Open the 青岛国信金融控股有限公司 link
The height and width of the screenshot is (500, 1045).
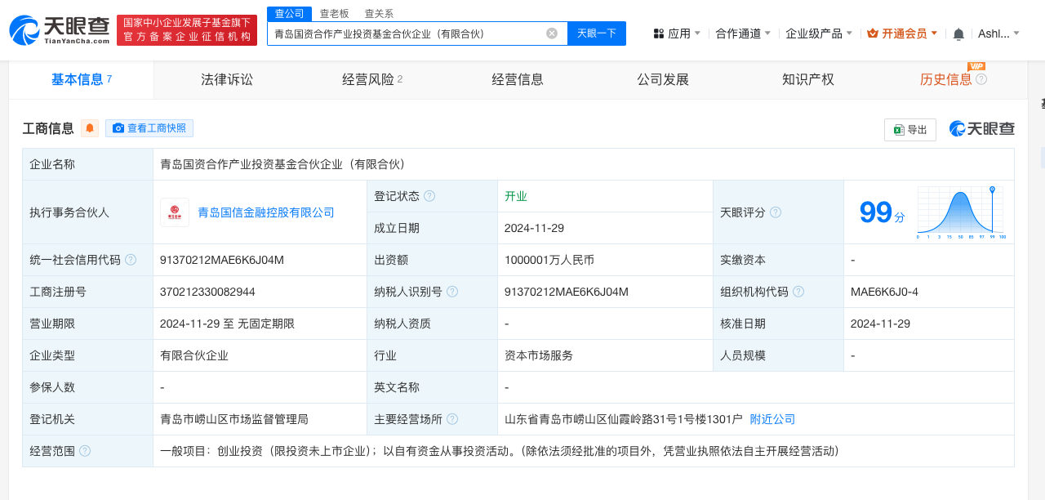266,212
